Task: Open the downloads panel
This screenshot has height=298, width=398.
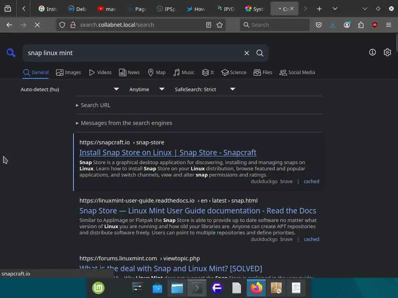Action: pyautogui.click(x=333, y=25)
